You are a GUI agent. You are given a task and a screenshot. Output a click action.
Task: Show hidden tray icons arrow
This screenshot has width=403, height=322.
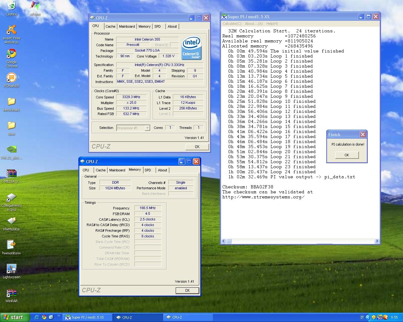[368, 317]
